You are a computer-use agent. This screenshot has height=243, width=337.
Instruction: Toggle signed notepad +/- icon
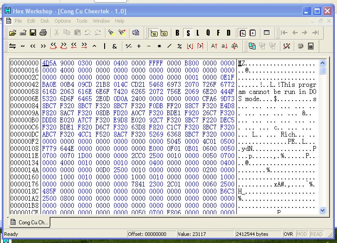pos(243,33)
